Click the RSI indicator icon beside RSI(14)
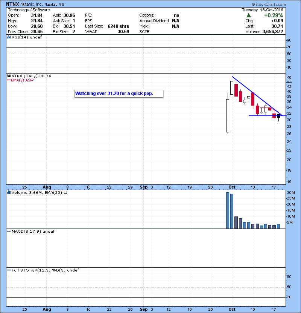This screenshot has height=313, width=301. [9, 37]
